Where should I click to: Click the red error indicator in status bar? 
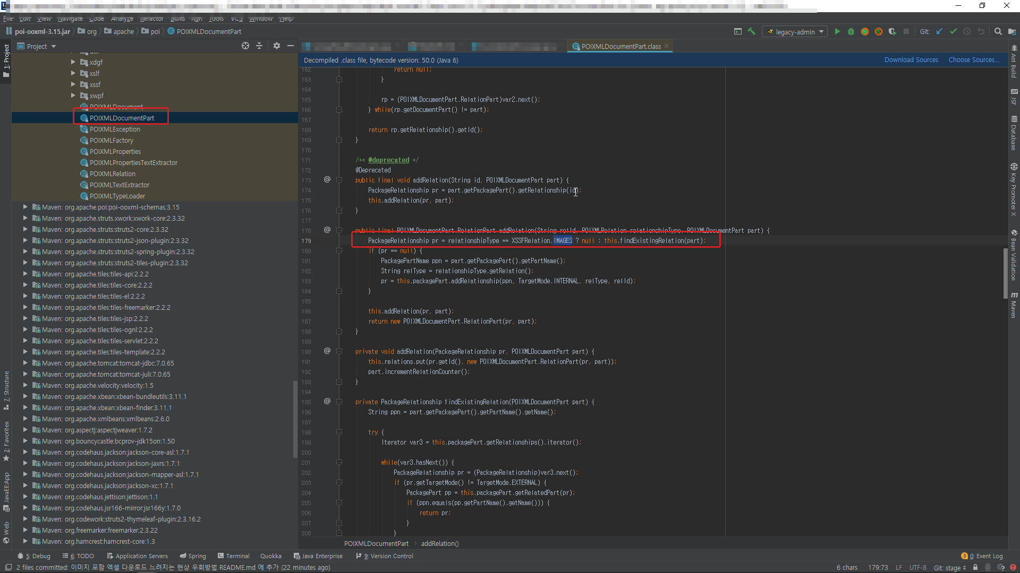pyautogui.click(x=1013, y=567)
